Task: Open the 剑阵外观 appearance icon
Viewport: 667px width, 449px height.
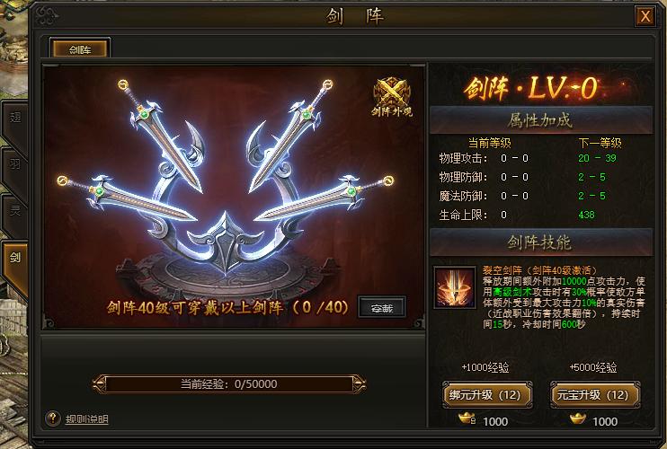Action: click(392, 97)
